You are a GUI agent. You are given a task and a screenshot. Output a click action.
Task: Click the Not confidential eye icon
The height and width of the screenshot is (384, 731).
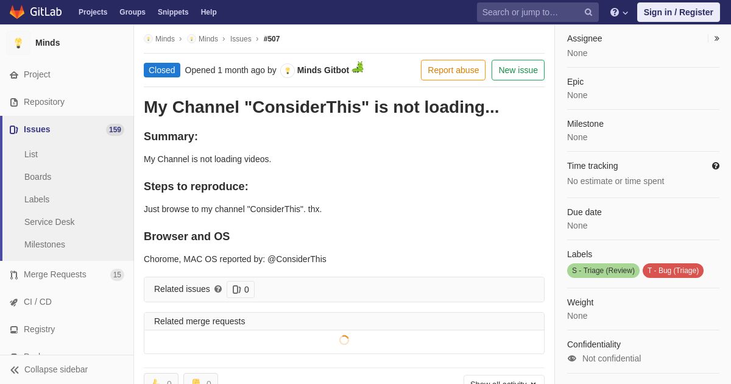coord(572,358)
